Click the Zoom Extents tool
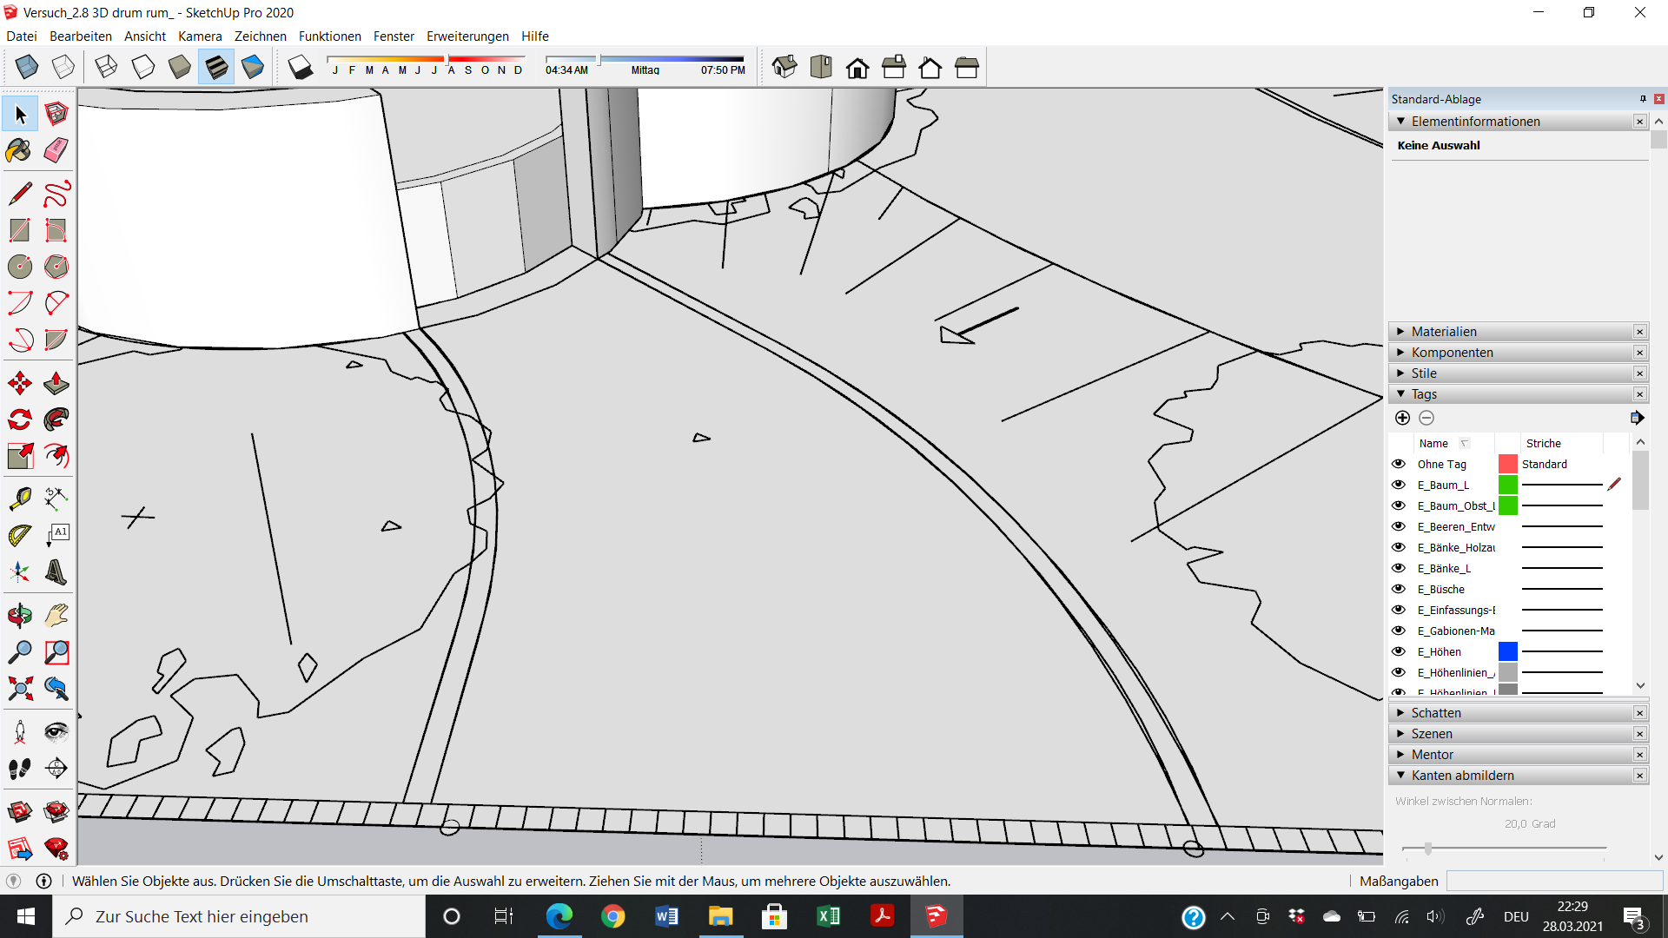The image size is (1668, 938). coord(19,689)
